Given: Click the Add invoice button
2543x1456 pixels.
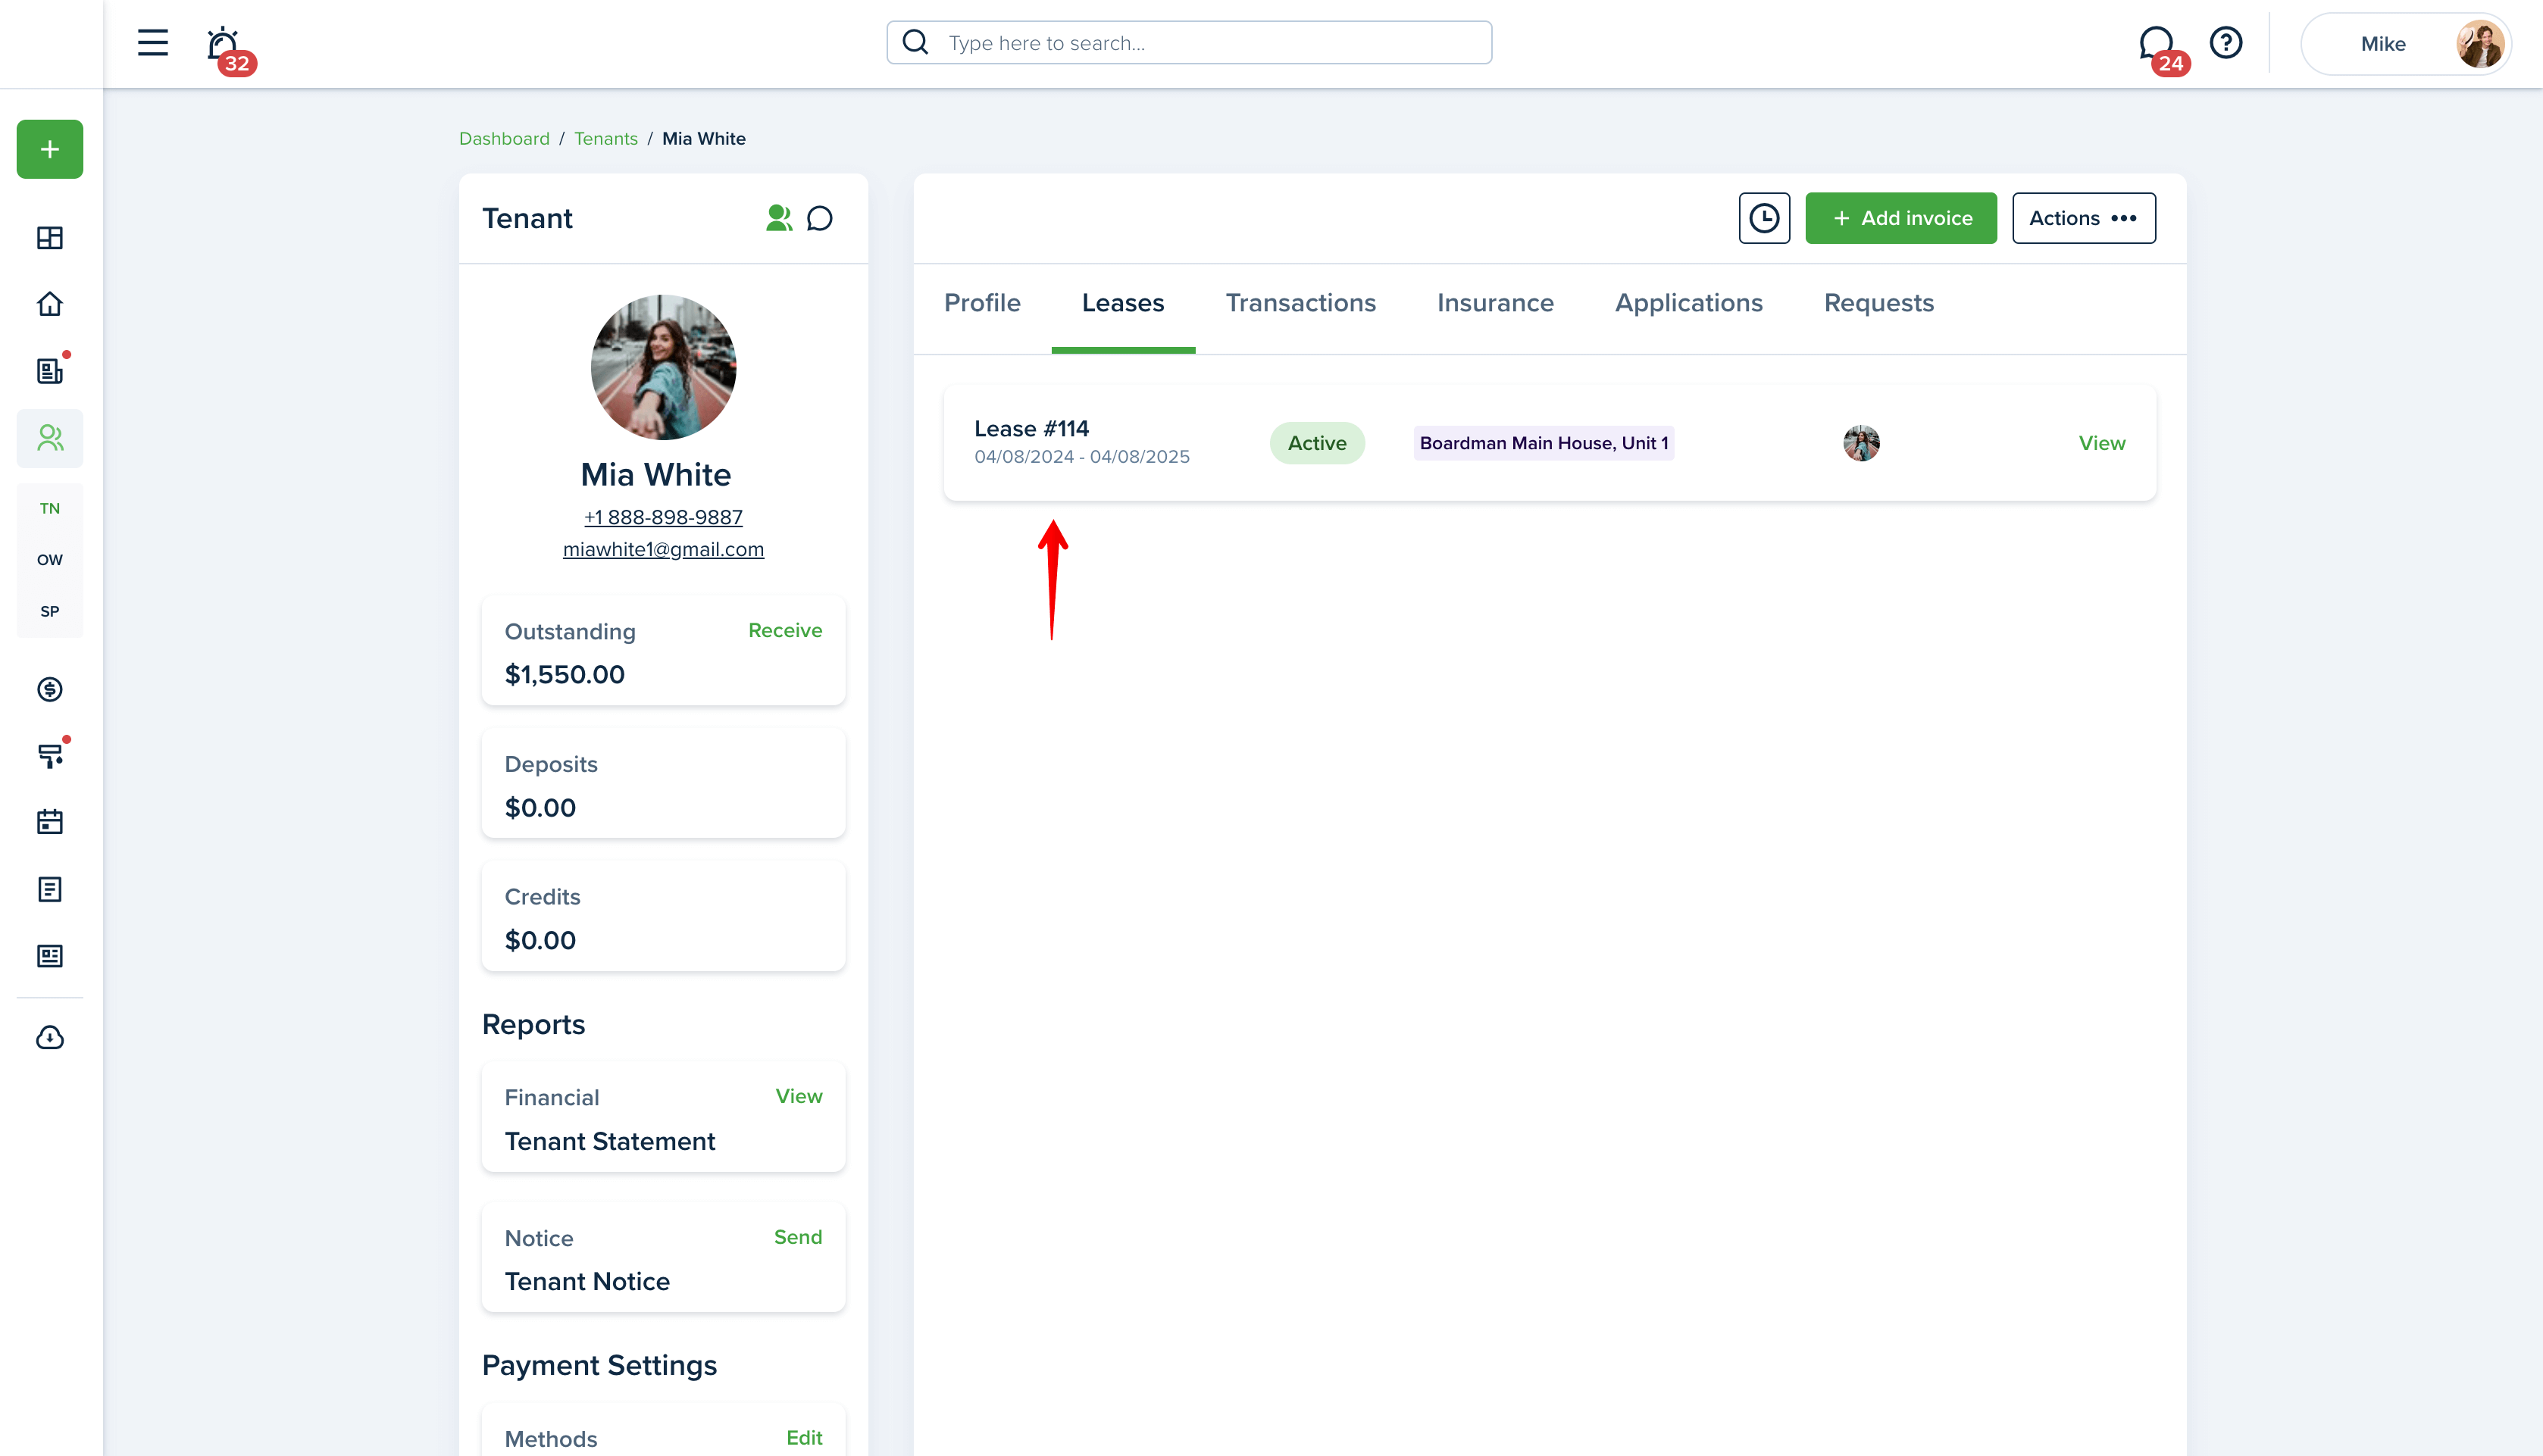Looking at the screenshot, I should click(x=1901, y=218).
